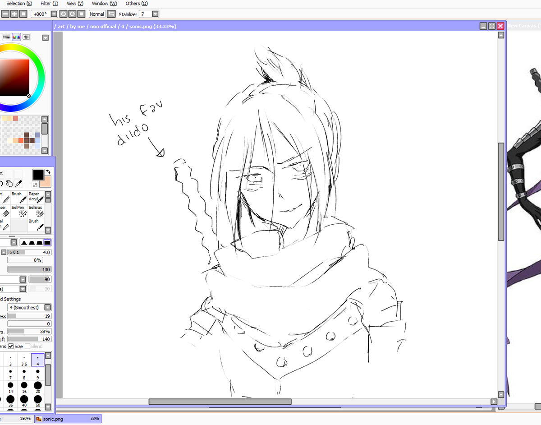The image size is (541, 425).
Task: Switch to the sonic.png canvas tab
Action: [x=68, y=419]
